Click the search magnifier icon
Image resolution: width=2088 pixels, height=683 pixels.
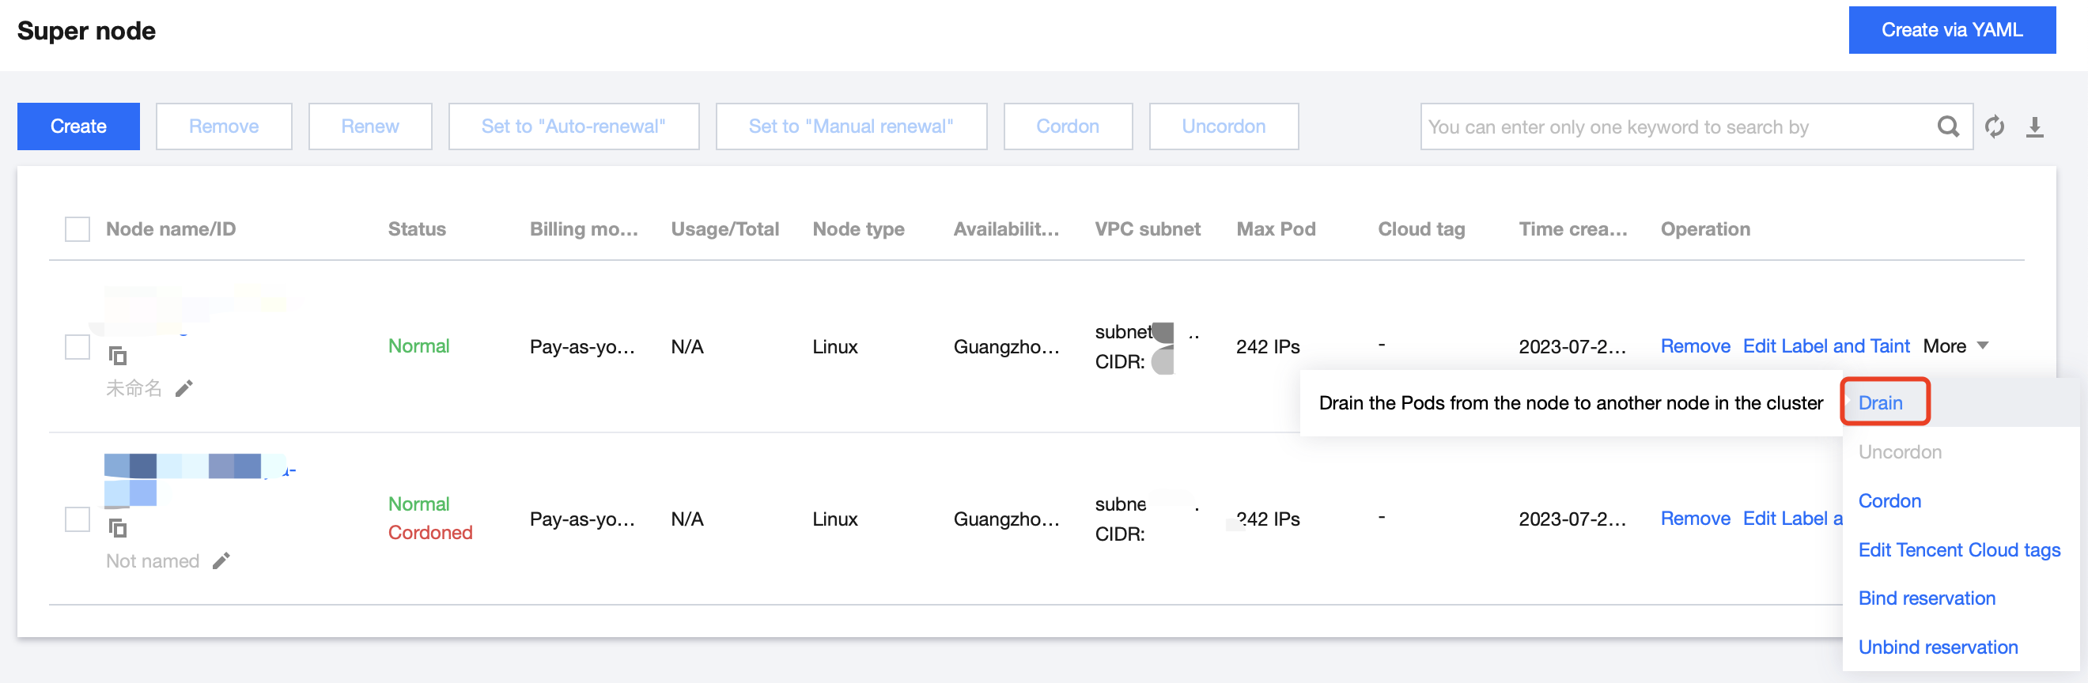(1947, 126)
